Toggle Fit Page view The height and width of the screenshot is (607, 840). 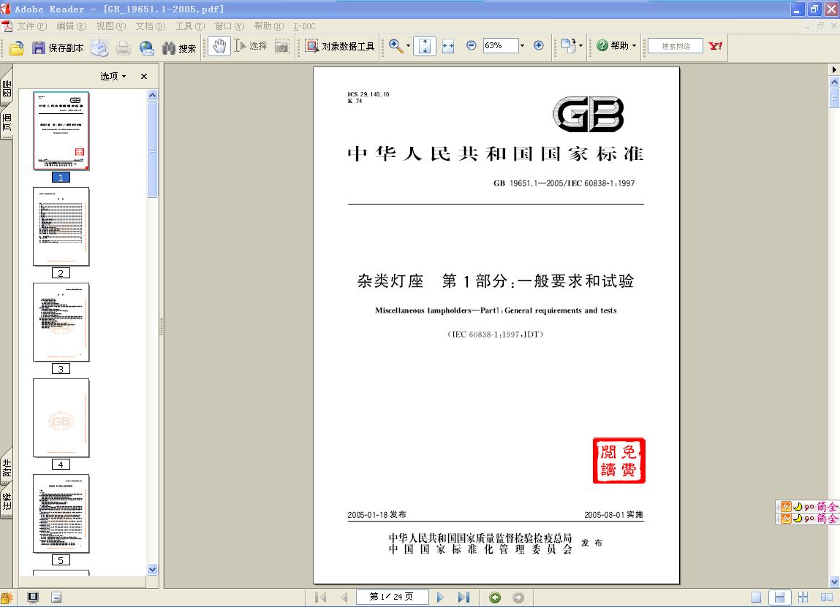point(424,46)
